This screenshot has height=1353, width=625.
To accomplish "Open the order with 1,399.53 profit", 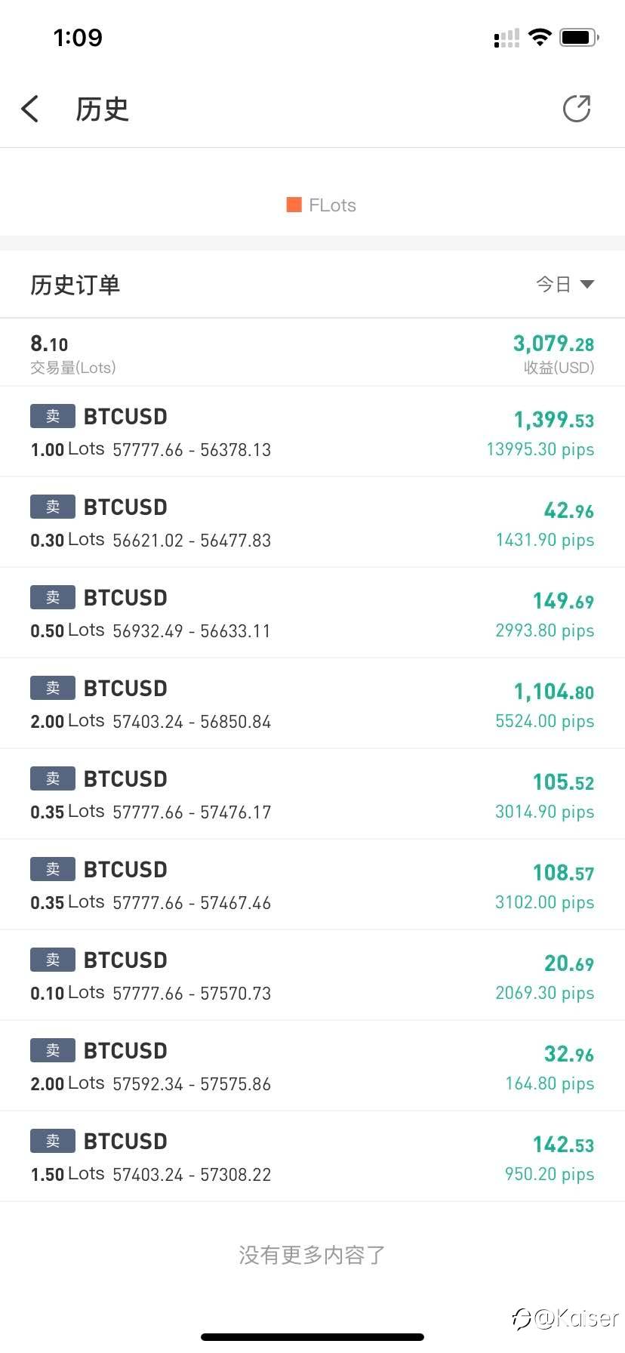I will (312, 432).
